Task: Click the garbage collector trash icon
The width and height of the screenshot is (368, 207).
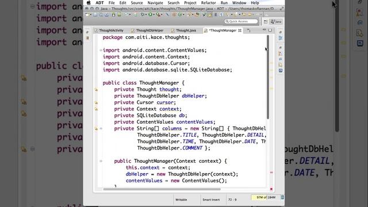Action: pos(282,197)
